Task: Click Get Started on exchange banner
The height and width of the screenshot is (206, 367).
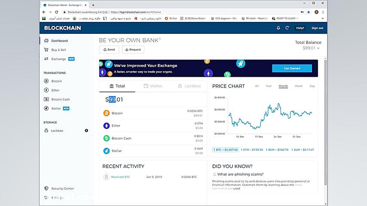Action: tap(292, 68)
